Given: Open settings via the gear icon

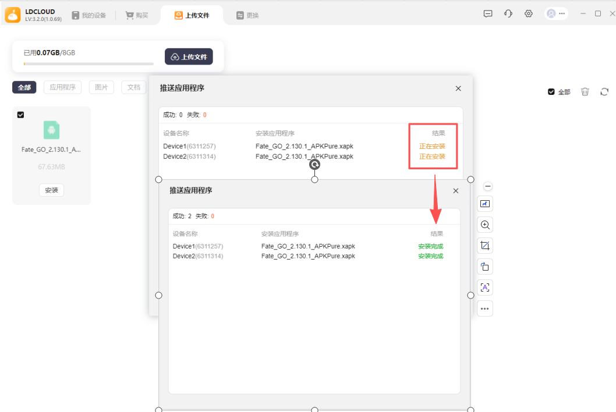Looking at the screenshot, I should click(x=529, y=14).
